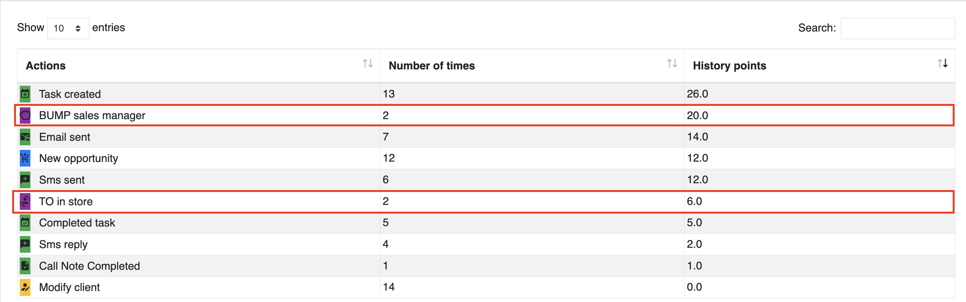Click the Modify client yellow icon
966x302 pixels.
(25, 287)
